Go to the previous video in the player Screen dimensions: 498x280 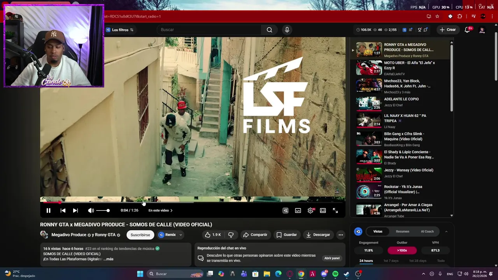click(63, 210)
